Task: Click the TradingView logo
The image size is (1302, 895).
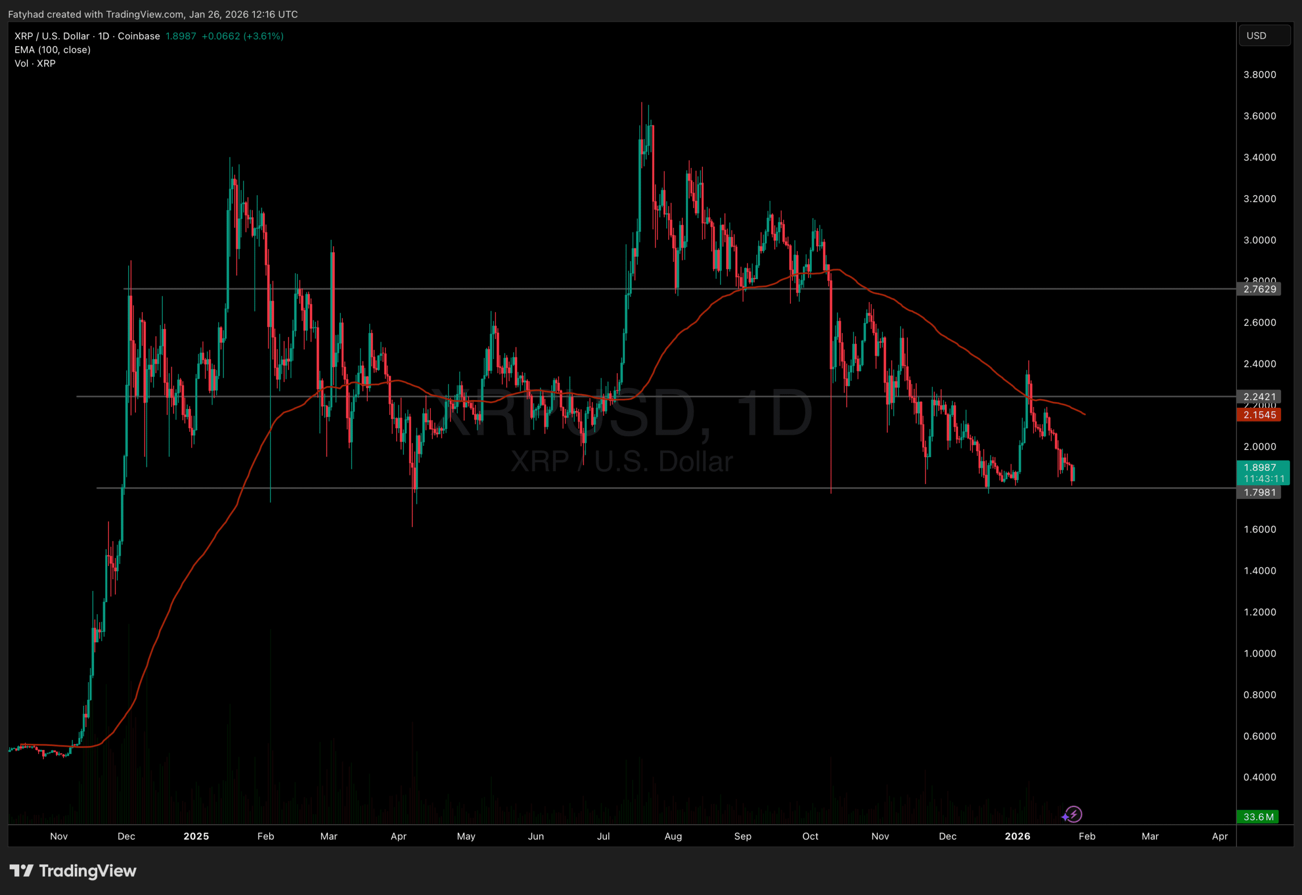Action: pyautogui.click(x=73, y=871)
